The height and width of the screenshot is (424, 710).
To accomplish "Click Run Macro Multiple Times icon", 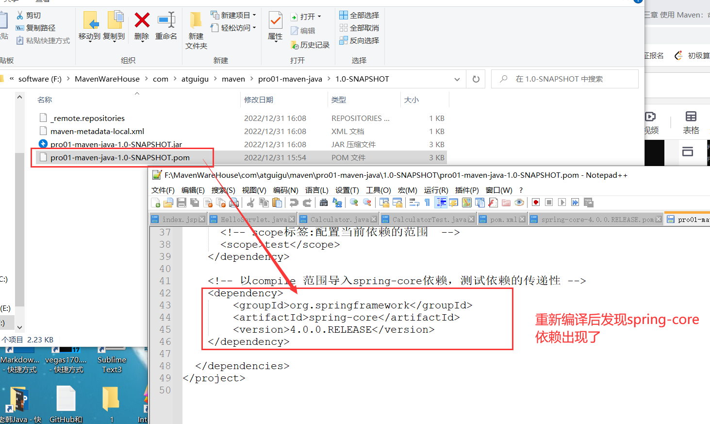I will [x=575, y=203].
